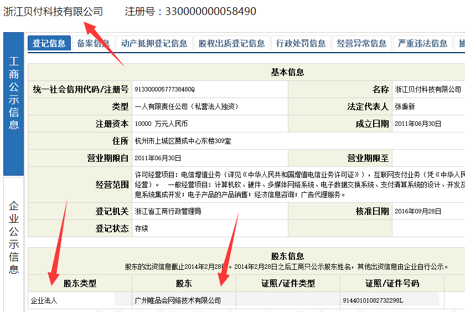Click the legal representative 张秉新
Viewport: 465px width, 312px height.
point(405,106)
